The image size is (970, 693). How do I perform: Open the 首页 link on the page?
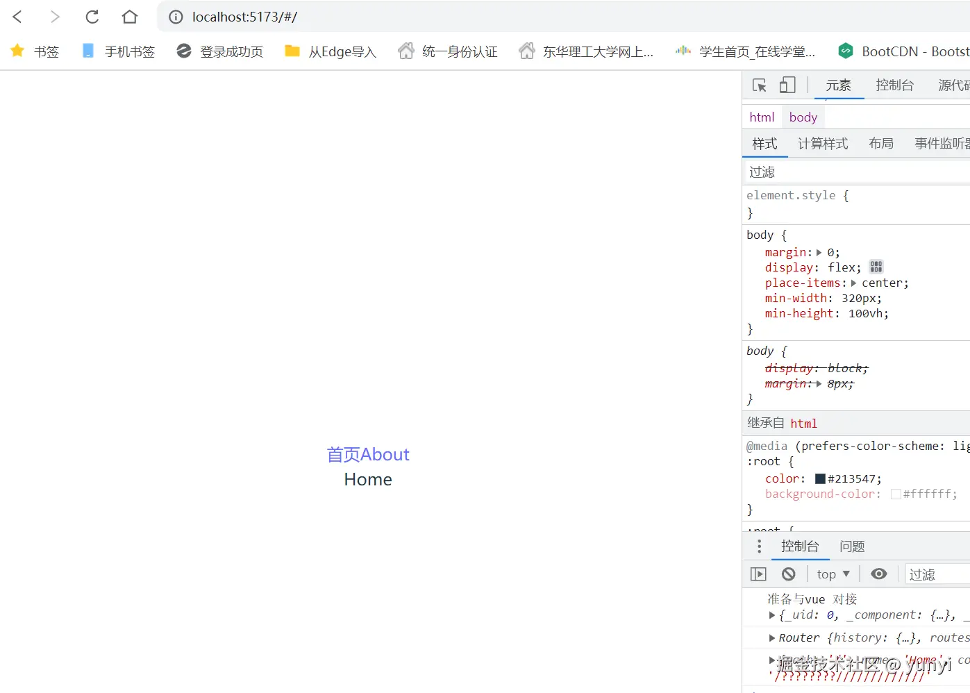tap(343, 455)
